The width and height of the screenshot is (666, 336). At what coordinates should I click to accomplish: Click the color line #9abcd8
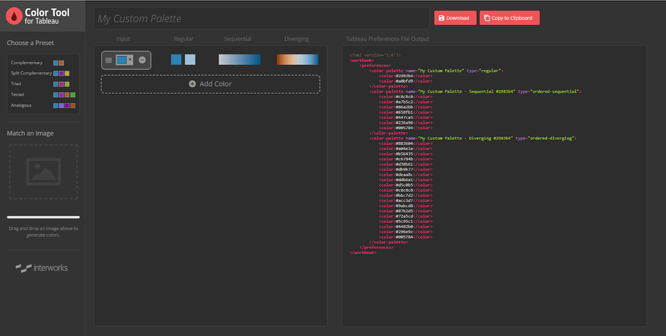(406, 206)
